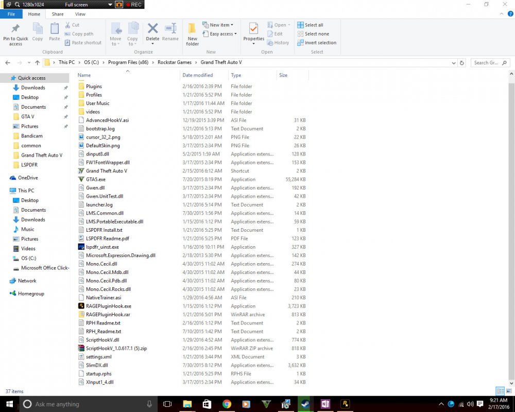
Task: Open the Help question mark icon
Action: click(510, 14)
